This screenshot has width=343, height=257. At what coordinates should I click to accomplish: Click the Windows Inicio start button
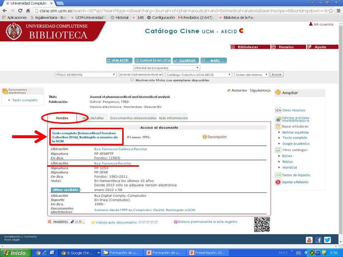point(15,253)
